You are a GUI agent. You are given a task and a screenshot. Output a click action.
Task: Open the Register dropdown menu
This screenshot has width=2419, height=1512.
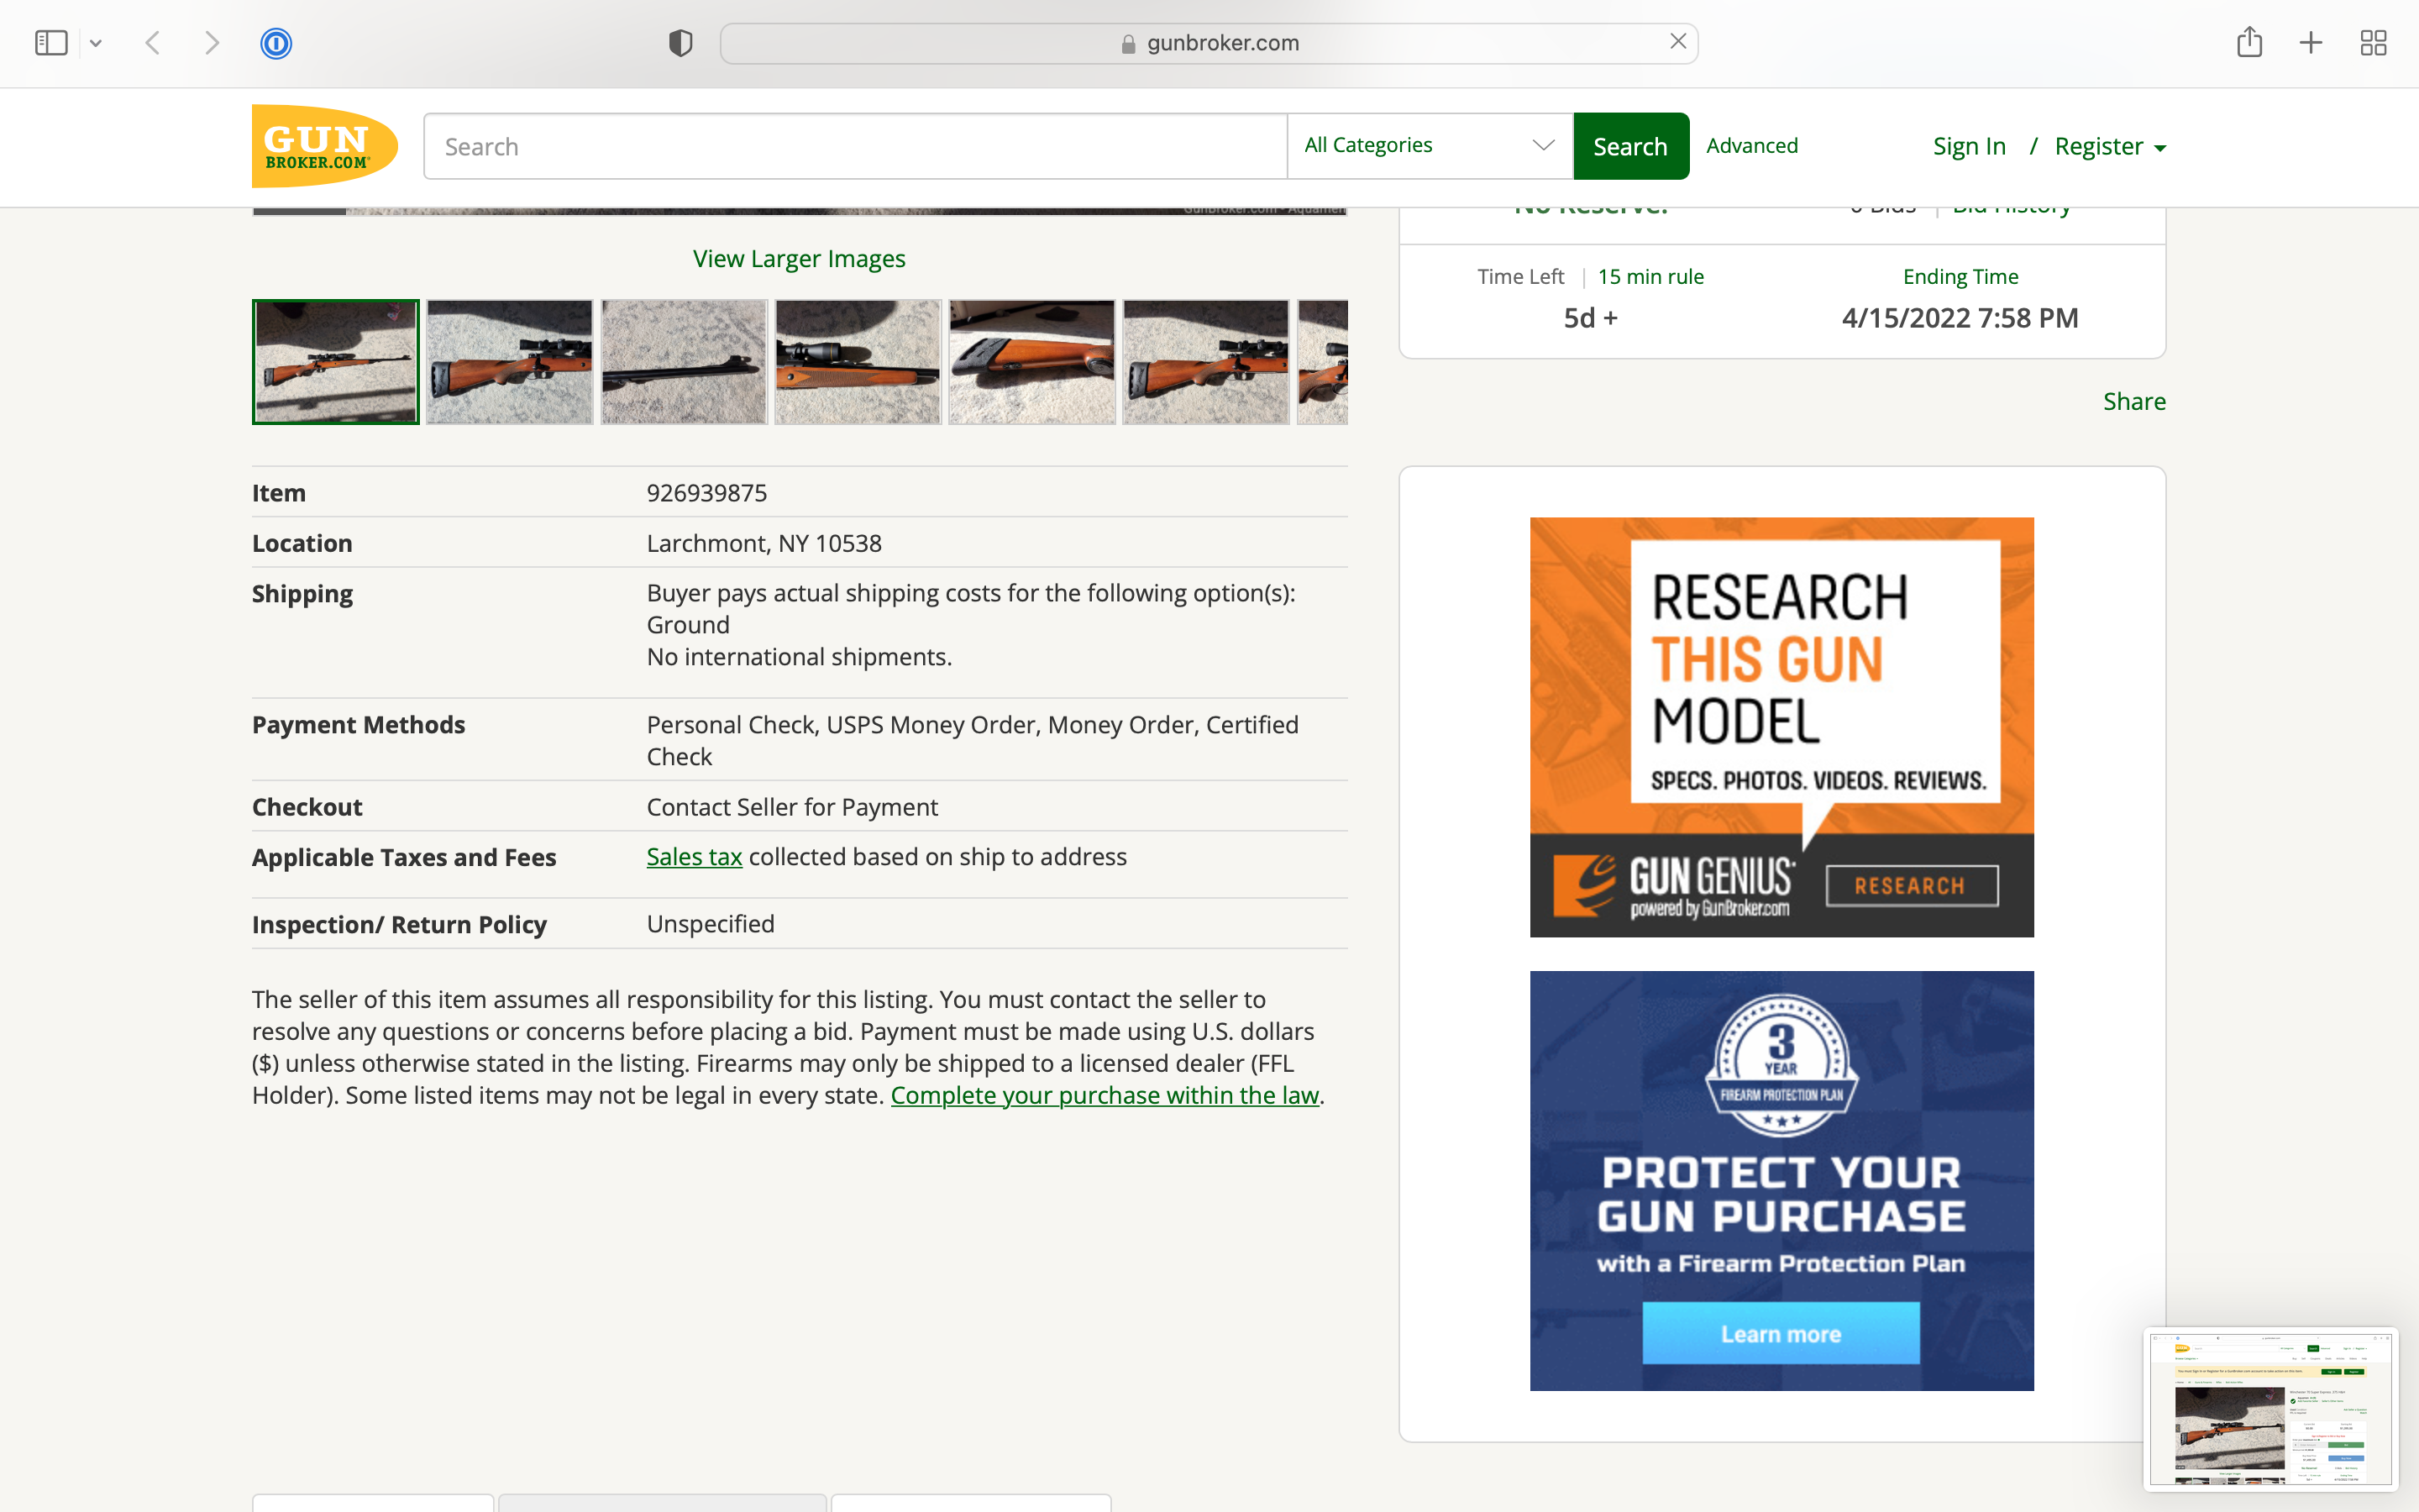(x=2110, y=147)
